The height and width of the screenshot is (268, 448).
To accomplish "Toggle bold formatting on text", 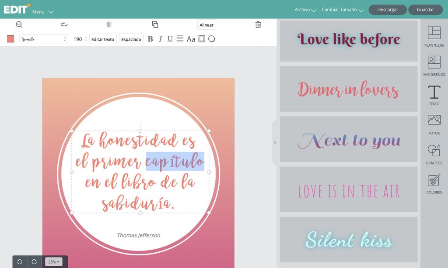I will click(150, 39).
